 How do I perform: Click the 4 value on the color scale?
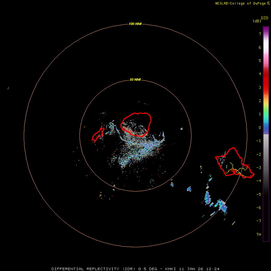point(260,74)
